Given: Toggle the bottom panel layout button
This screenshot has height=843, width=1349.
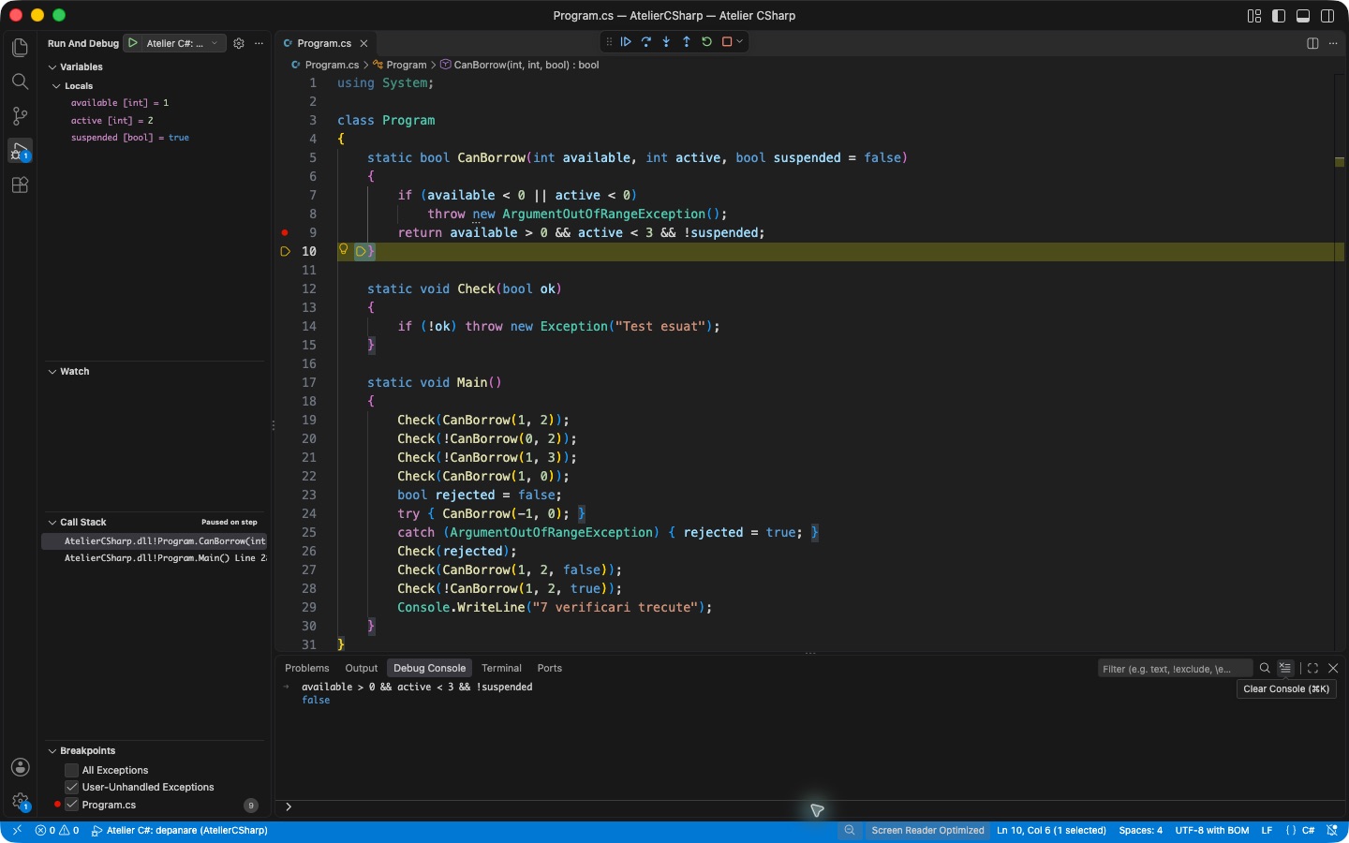Looking at the screenshot, I should (x=1303, y=16).
